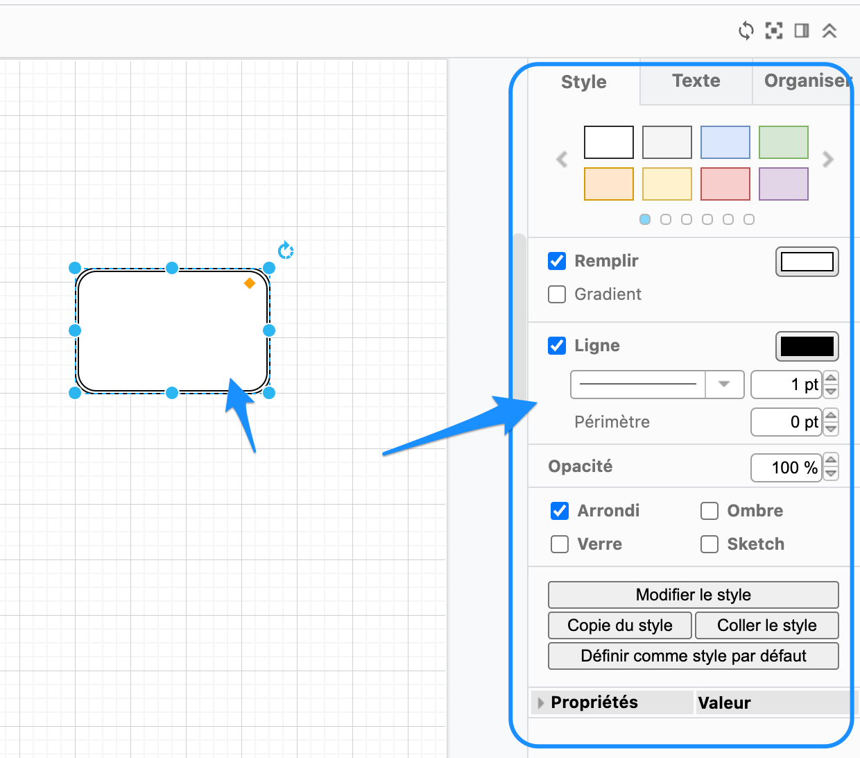860x758 pixels.
Task: Toggle fullscreen with the fit-page icon
Action: point(774,31)
